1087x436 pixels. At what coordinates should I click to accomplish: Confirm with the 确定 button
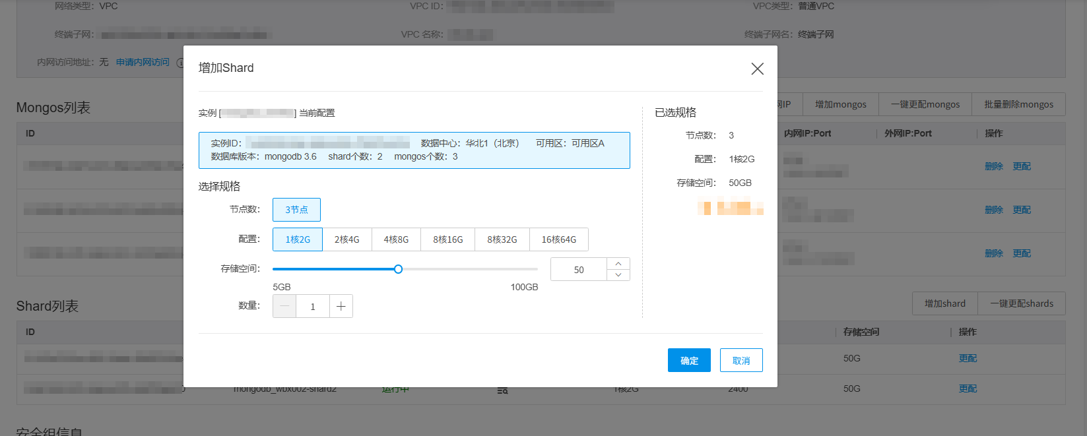click(x=689, y=360)
